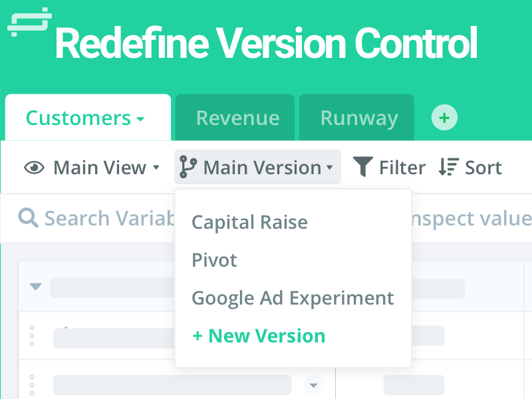Select the Capital Raise version
Viewport: 532px width, 399px height.
click(x=249, y=222)
